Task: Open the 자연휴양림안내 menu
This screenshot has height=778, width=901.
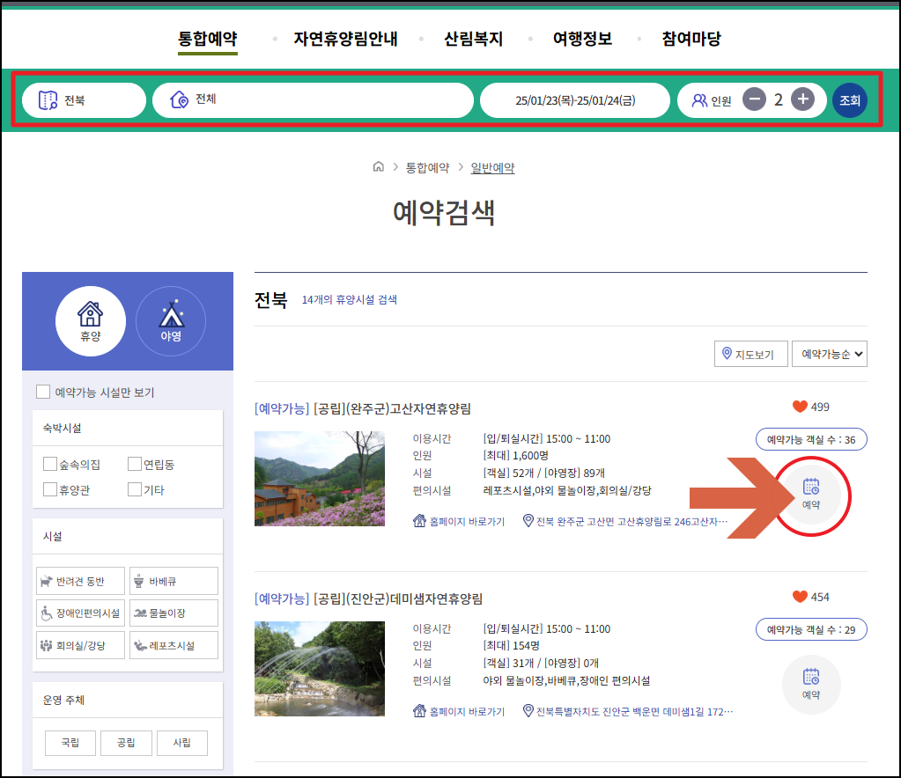Action: tap(346, 39)
